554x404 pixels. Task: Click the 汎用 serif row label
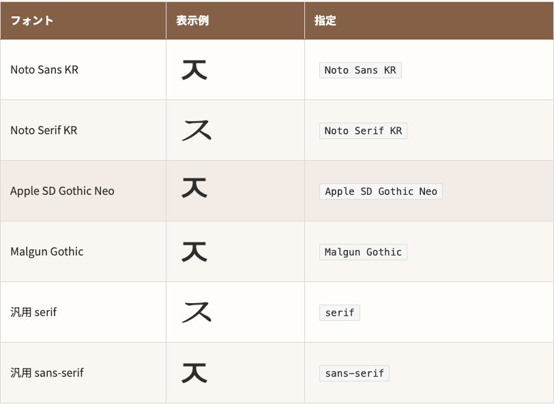tap(33, 312)
